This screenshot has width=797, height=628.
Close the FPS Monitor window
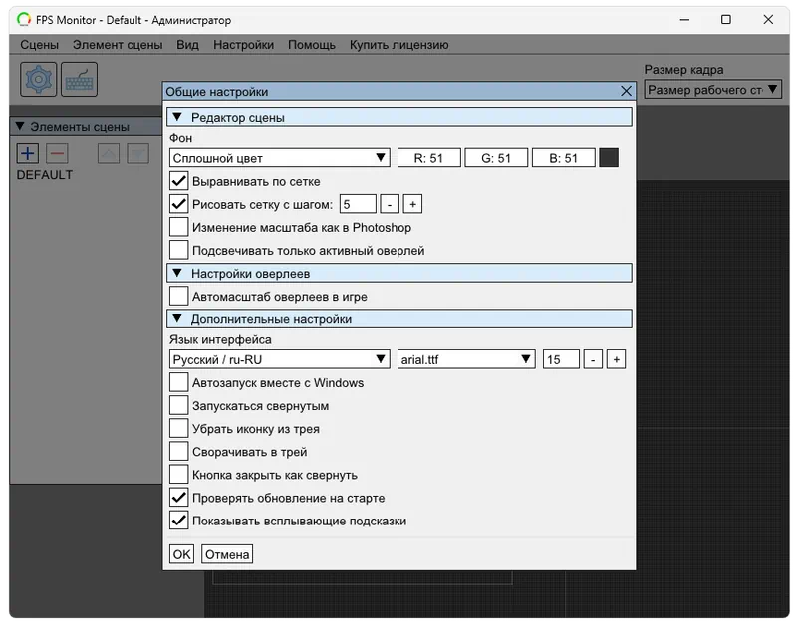768,20
